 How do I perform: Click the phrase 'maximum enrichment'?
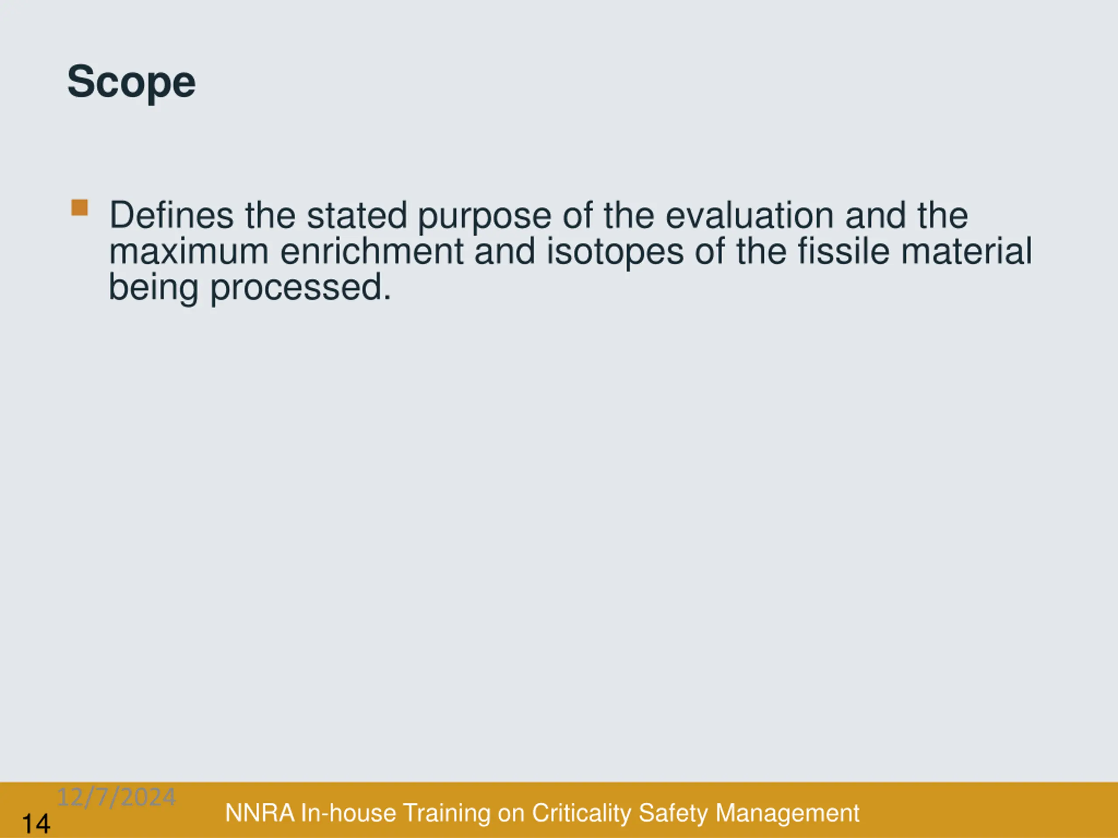point(286,251)
